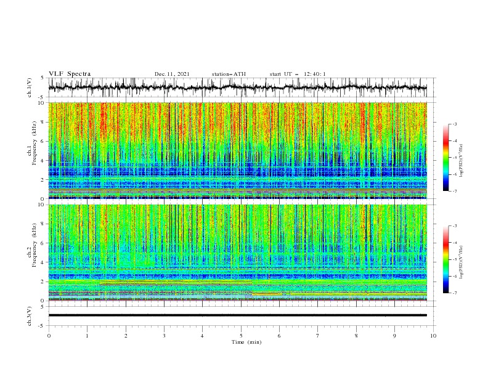Click inside the ch.1 spectrogram panel
The image size is (488, 377).
pyautogui.click(x=237, y=150)
